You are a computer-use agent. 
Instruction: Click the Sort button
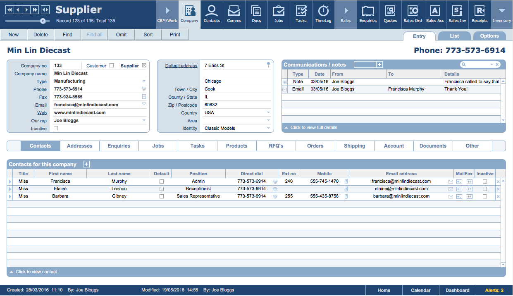point(148,35)
